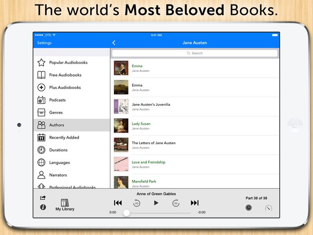Image resolution: width=313 pixels, height=235 pixels.
Task: Go back from Jane Austen page
Action: pos(114,42)
